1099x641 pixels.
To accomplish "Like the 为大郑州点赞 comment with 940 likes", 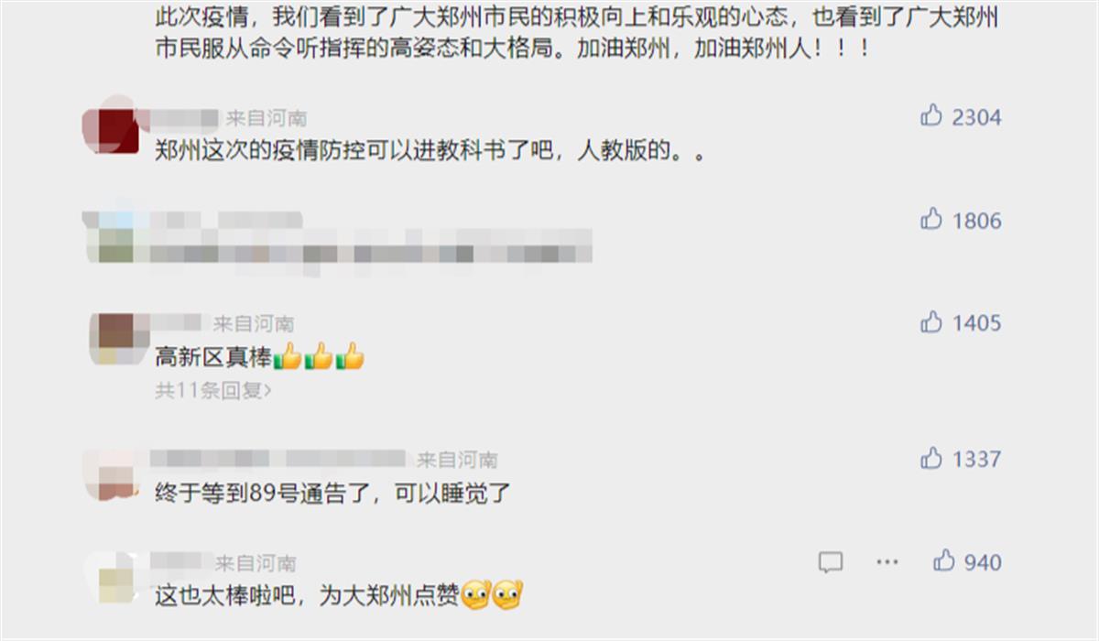I will pyautogui.click(x=944, y=560).
